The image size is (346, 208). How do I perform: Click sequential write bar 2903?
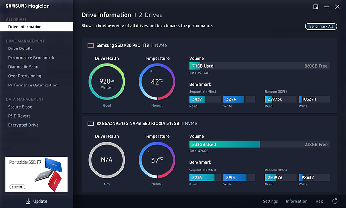coord(239,178)
